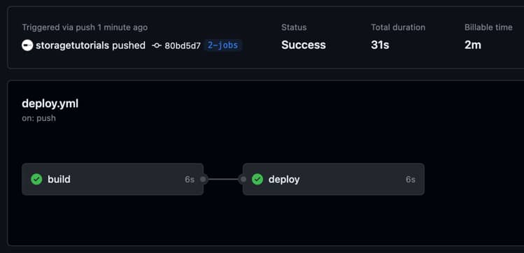Click the line connecting build and deploy
524x253 pixels.
[x=223, y=179]
